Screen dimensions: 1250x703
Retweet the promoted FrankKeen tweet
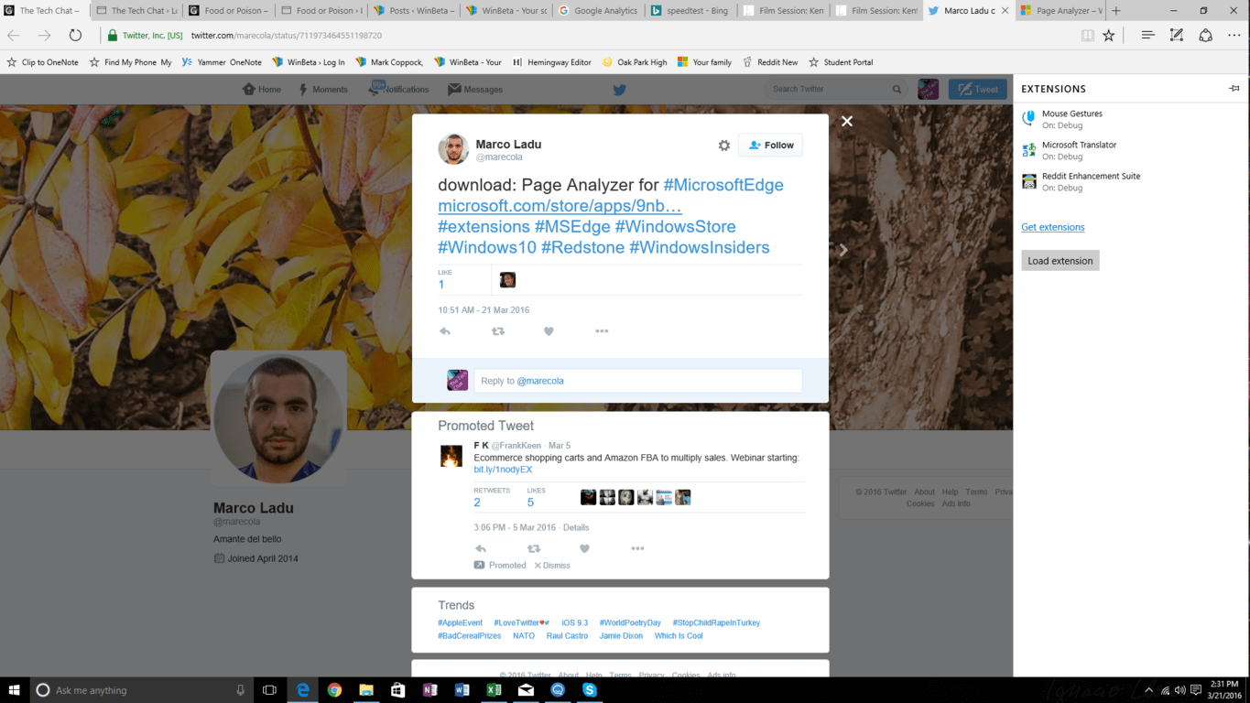pyautogui.click(x=534, y=549)
